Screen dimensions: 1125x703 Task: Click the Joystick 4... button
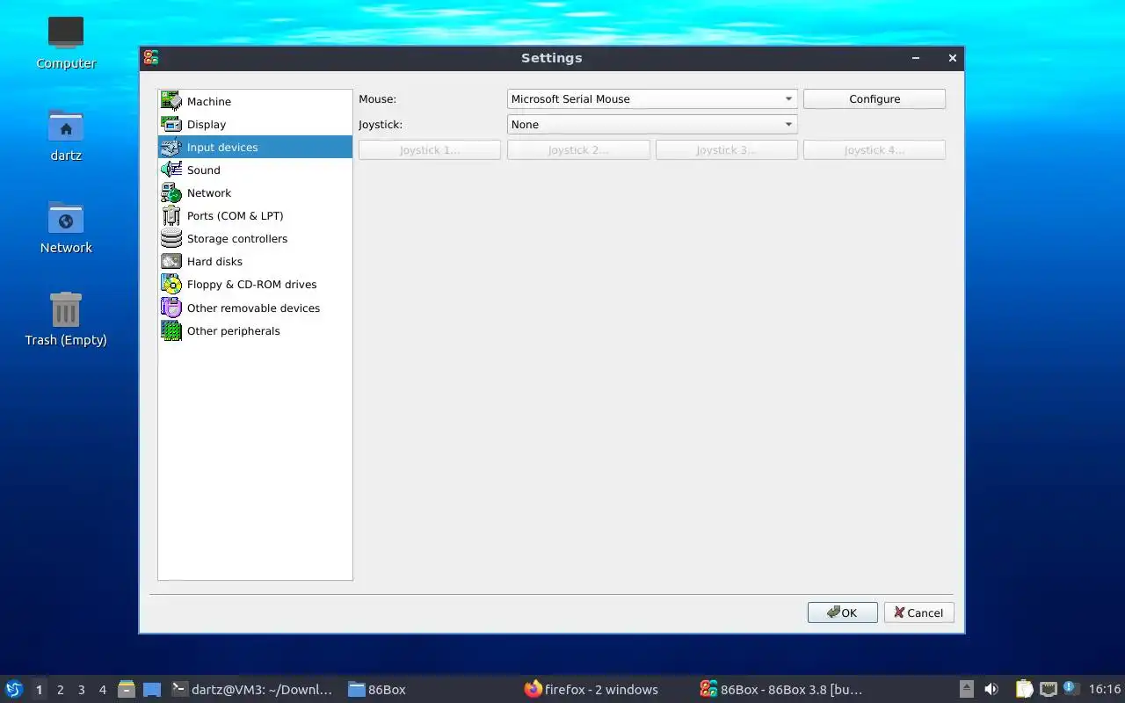[x=875, y=150]
